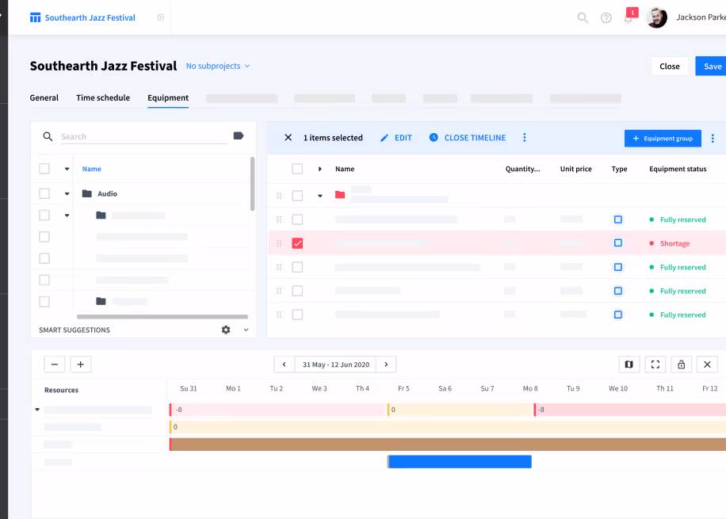The height and width of the screenshot is (519, 726).
Task: Uncheck the selected Shortage row checkbox
Action: pyautogui.click(x=297, y=243)
